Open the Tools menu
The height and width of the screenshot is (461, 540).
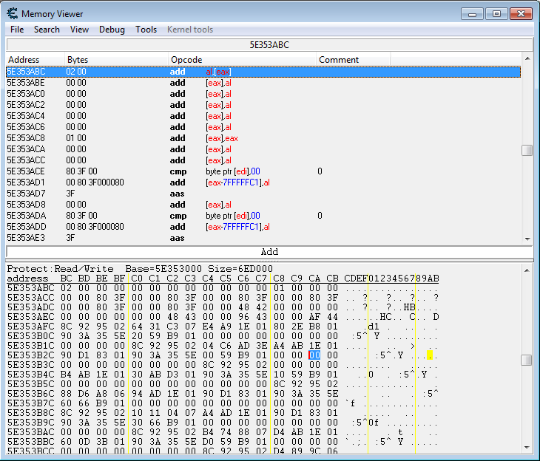pos(146,30)
